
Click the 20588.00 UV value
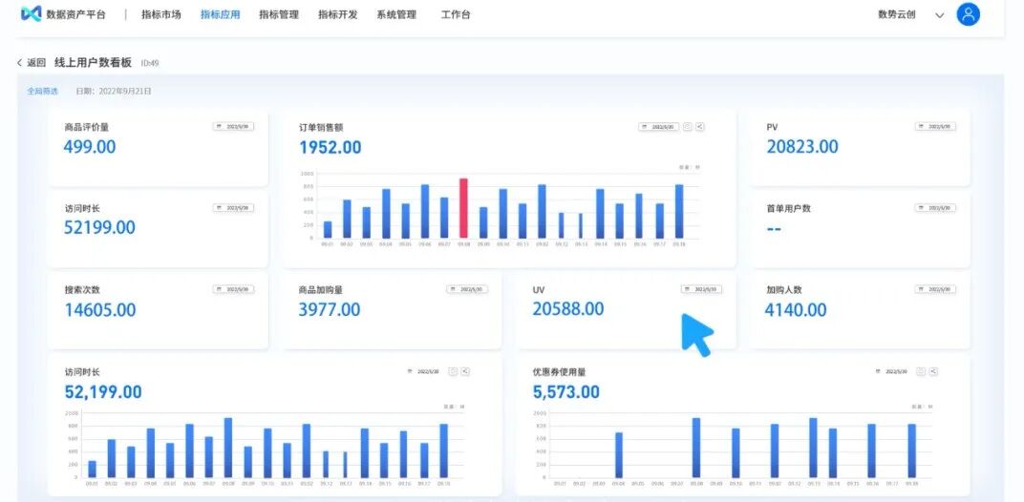pos(568,309)
